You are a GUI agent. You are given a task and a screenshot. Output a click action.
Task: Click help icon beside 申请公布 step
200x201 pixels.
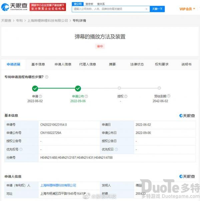click(x=86, y=96)
